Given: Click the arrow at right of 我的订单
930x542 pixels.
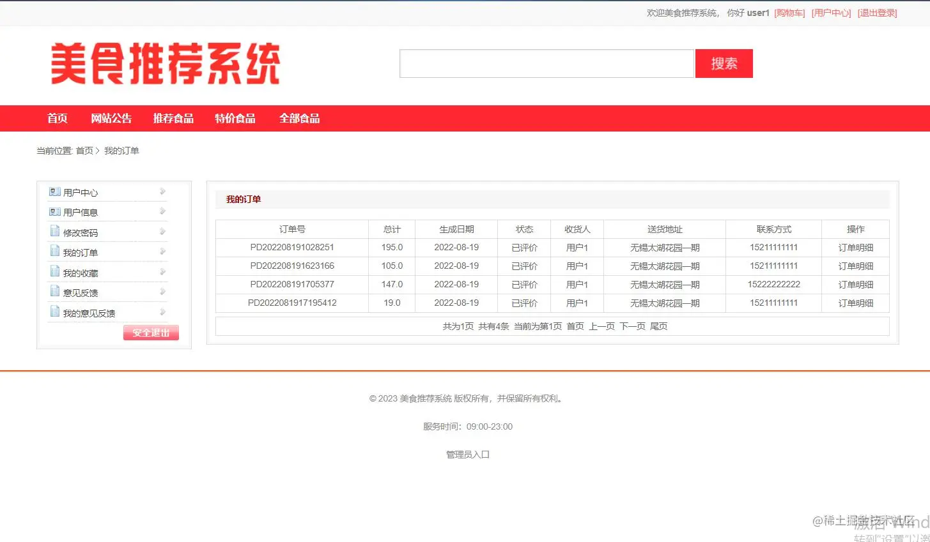Looking at the screenshot, I should pyautogui.click(x=162, y=251).
